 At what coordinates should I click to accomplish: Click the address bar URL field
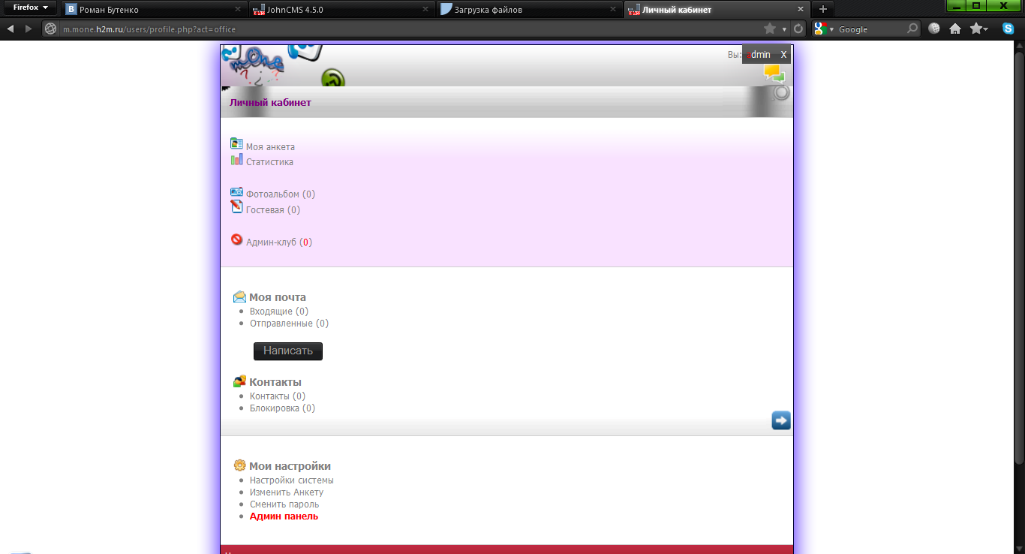tap(409, 29)
